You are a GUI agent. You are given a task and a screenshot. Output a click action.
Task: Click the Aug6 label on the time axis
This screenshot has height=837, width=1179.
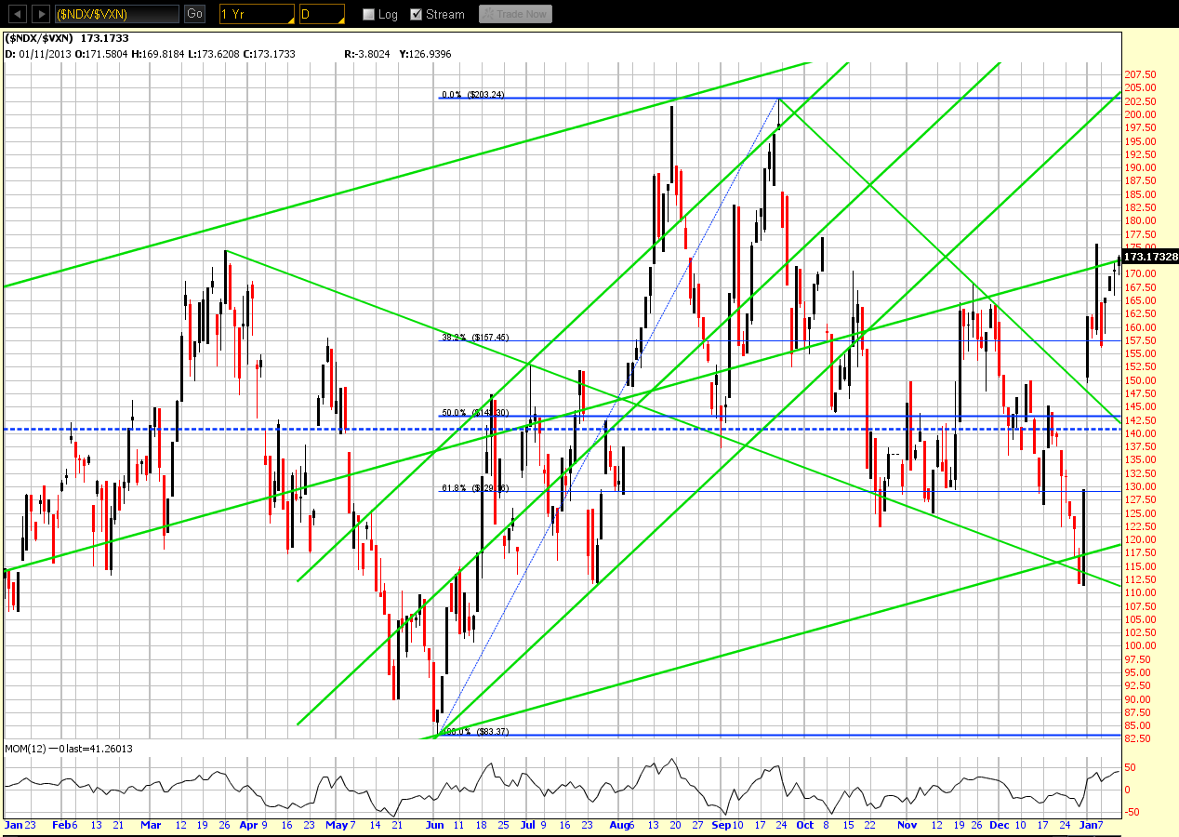click(624, 825)
